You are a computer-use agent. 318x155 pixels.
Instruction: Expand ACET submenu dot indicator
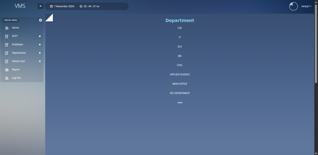coord(40,36)
